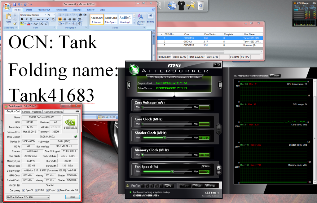Align text right in Word
Image resolution: width=317 pixels, height=203 pixels.
tap(69, 20)
